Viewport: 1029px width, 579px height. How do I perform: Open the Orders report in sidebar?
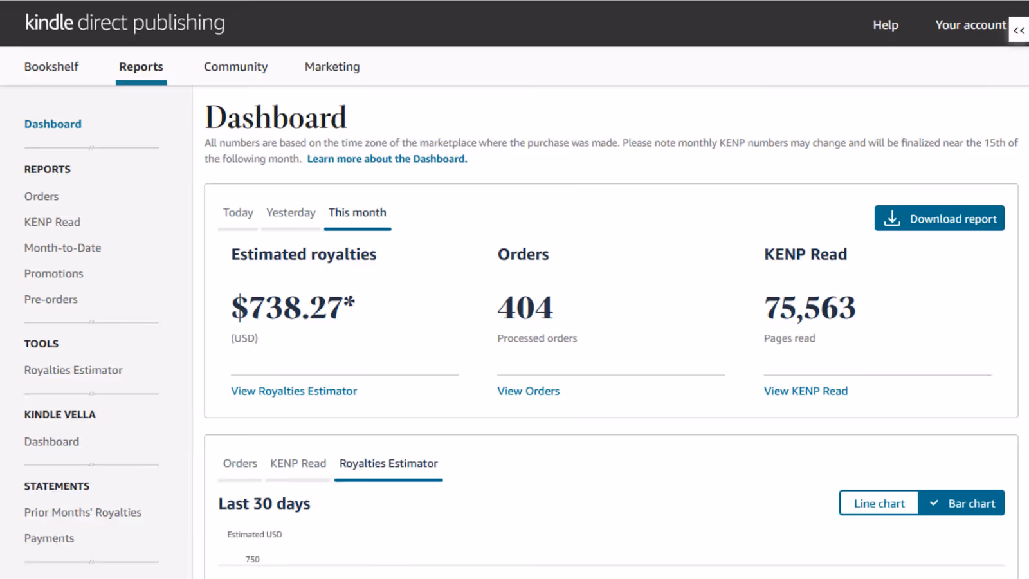[x=41, y=196]
